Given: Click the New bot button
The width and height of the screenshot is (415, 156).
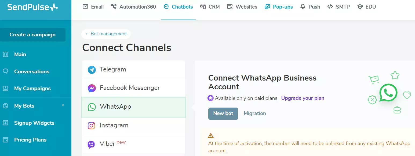Looking at the screenshot, I should pos(223,113).
